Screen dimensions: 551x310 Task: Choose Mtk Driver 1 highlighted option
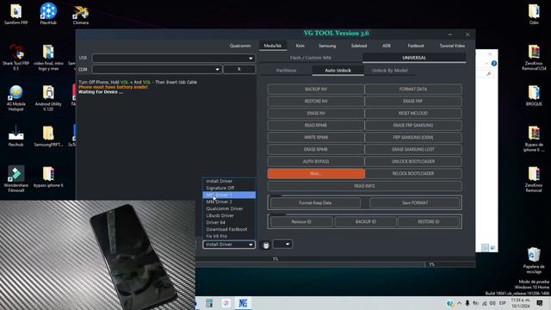pyautogui.click(x=229, y=195)
